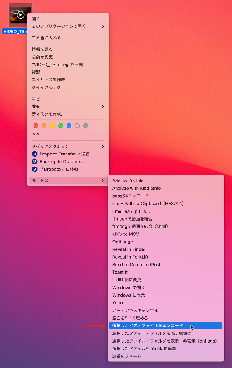The width and height of the screenshot is (232, 368).
Task: Apply the empty outlined tag circle
Action: pyautogui.click(x=77, y=126)
